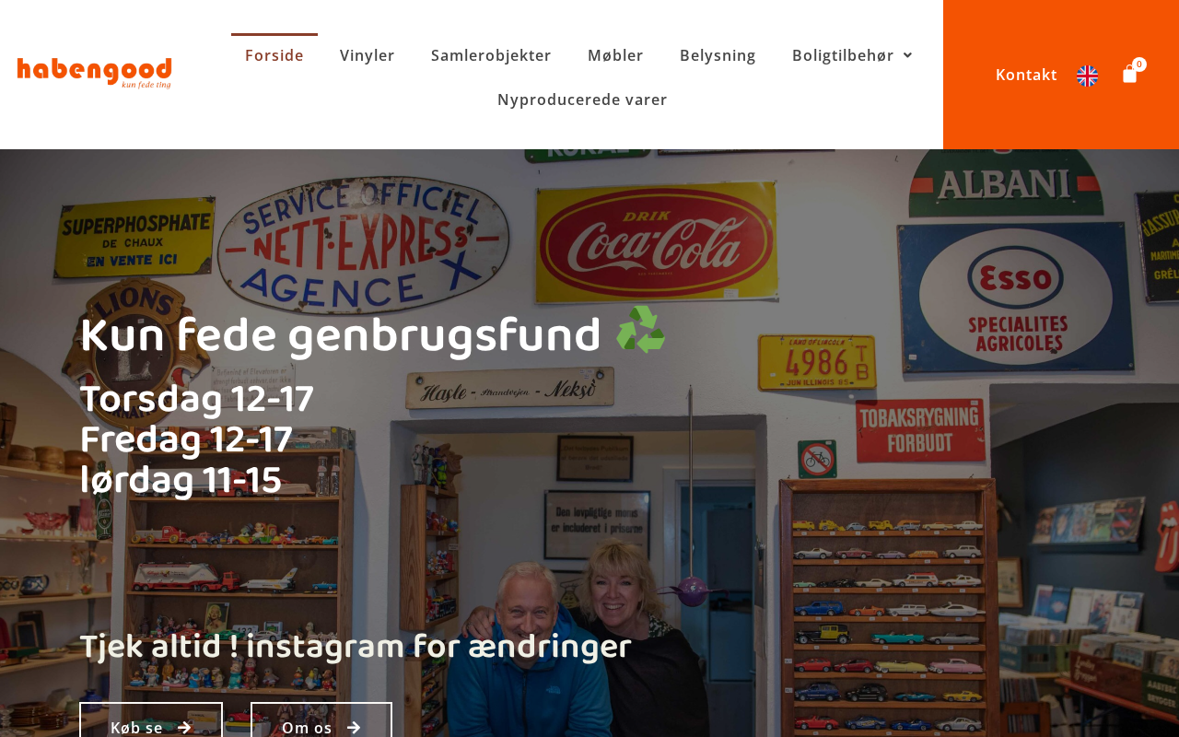
Task: Switch language via the UK flag icon
Action: [x=1087, y=76]
